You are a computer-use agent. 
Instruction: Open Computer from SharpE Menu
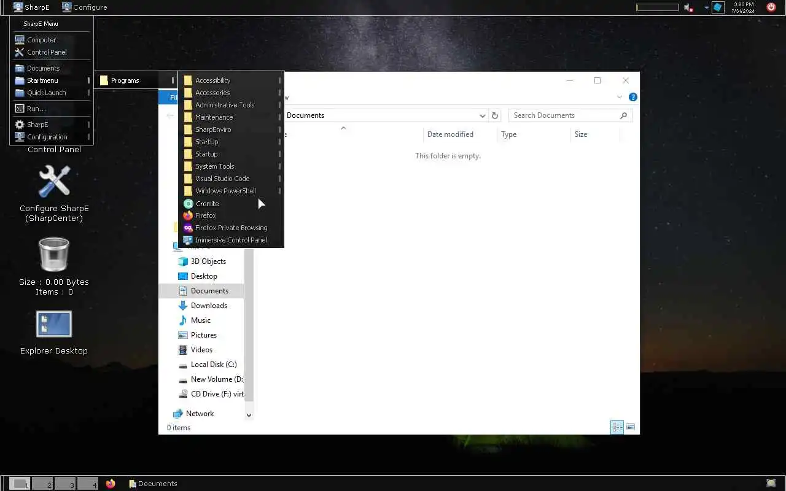[52, 40]
